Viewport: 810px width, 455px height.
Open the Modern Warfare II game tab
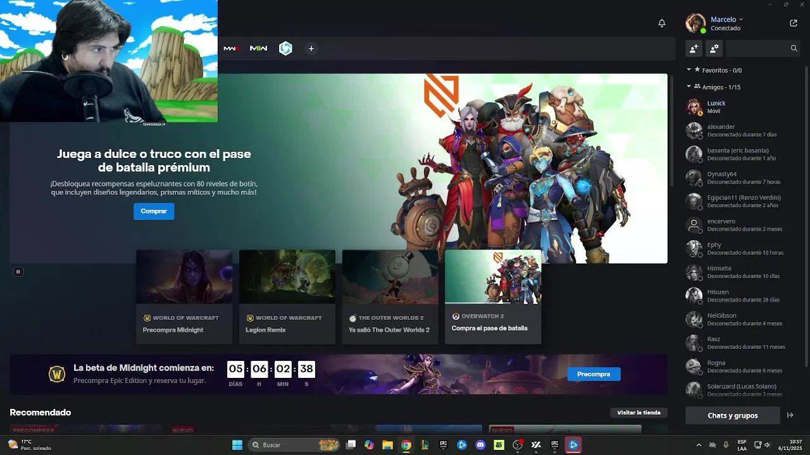(x=258, y=49)
